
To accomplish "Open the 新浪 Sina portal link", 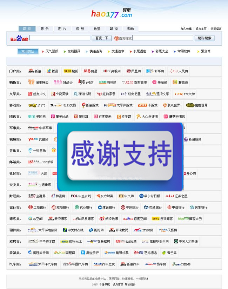I will [x=34, y=71].
